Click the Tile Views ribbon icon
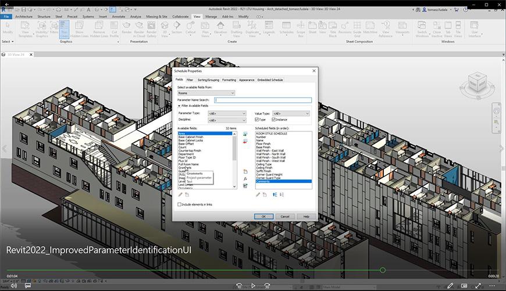This screenshot has width=506, height=291. pyautogui.click(x=458, y=29)
